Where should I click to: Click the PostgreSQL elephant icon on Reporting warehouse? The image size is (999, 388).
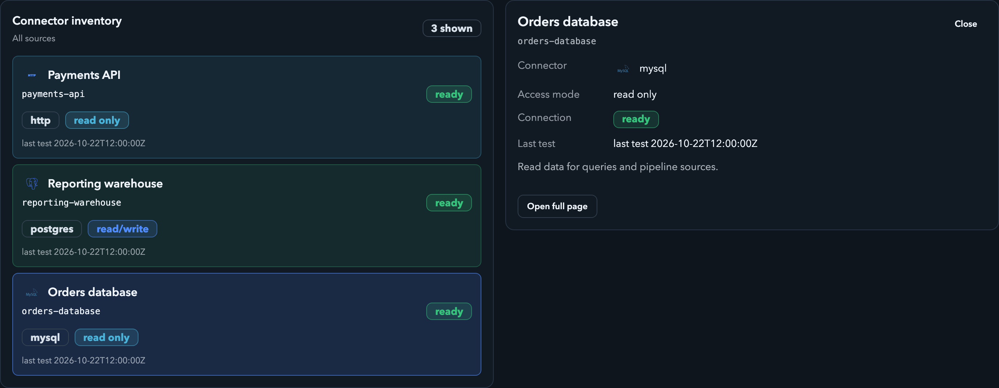pyautogui.click(x=32, y=184)
